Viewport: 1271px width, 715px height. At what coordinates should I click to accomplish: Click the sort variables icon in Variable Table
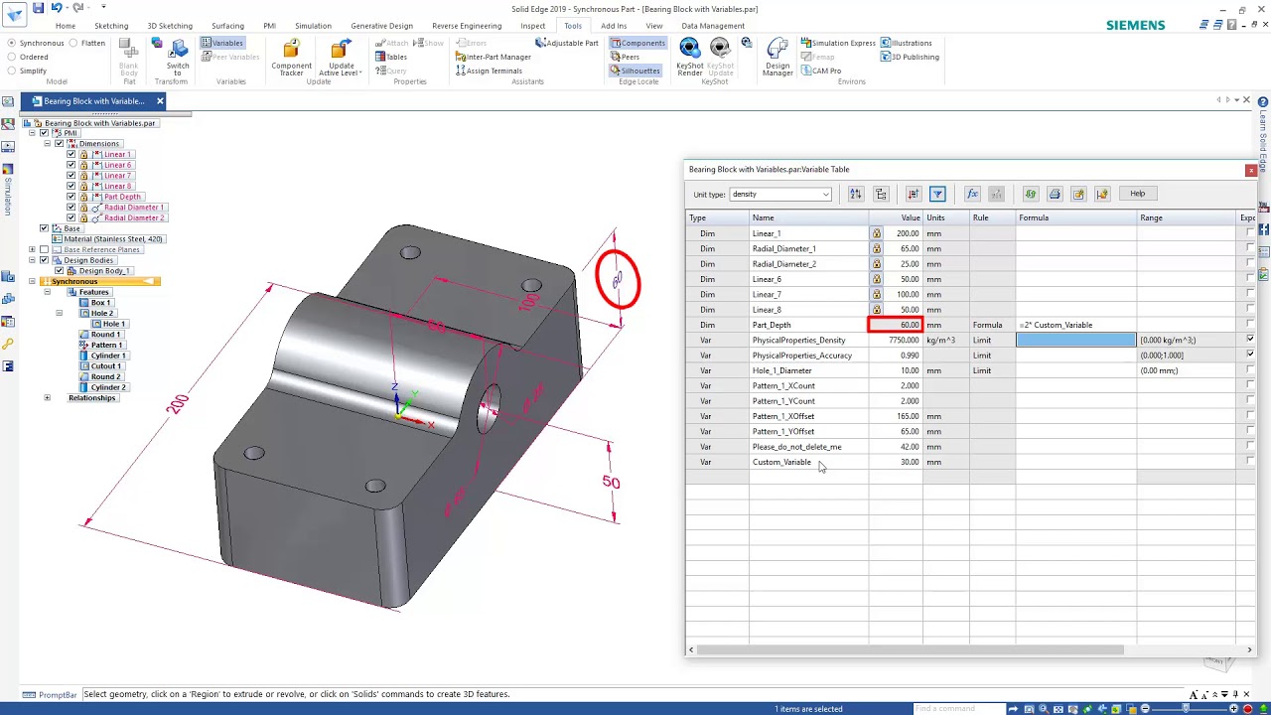(x=856, y=194)
